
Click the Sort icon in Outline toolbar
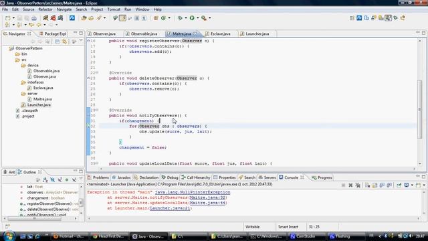[45, 180]
